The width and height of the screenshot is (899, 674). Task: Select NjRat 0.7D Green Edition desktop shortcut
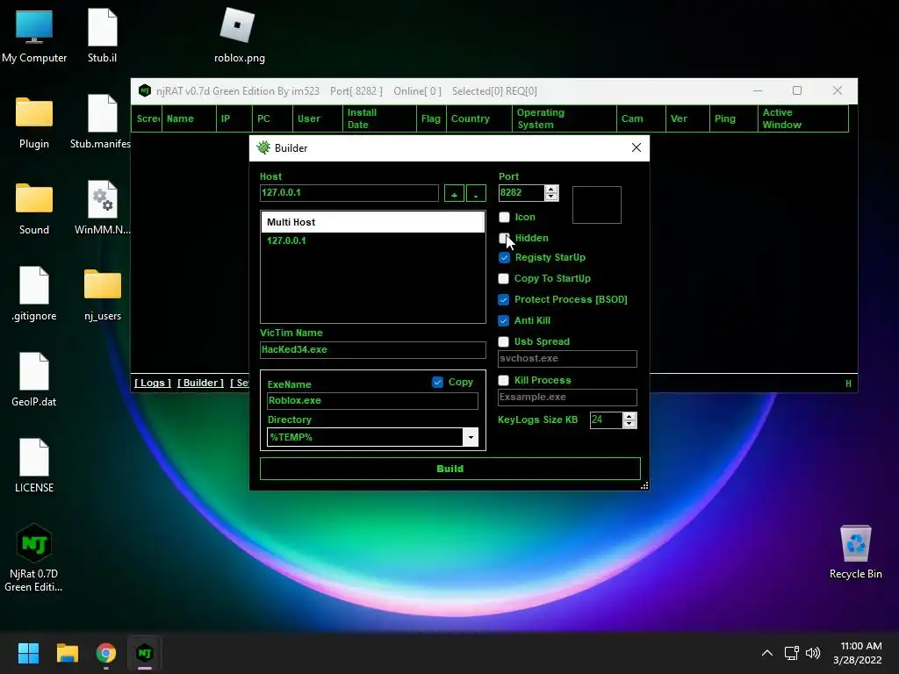(34, 557)
